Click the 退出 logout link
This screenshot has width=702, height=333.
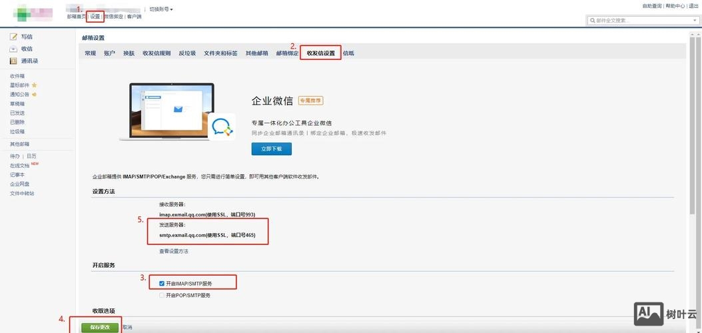[x=693, y=6]
